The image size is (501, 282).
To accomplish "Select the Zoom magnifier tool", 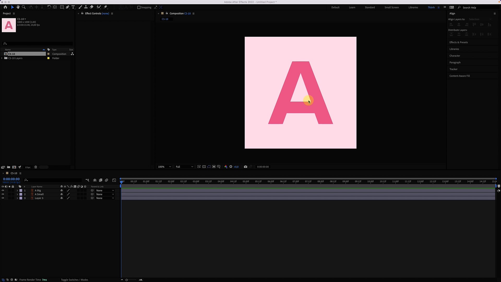I will tap(24, 7).
